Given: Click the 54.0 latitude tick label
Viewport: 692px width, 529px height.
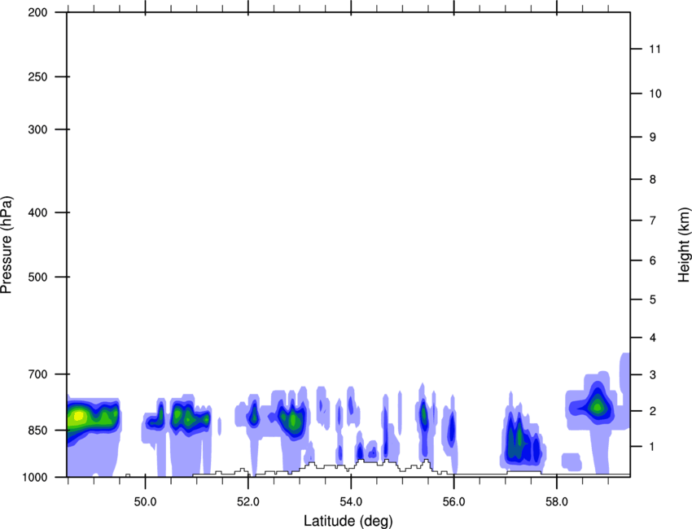Looking at the screenshot, I should tap(351, 502).
